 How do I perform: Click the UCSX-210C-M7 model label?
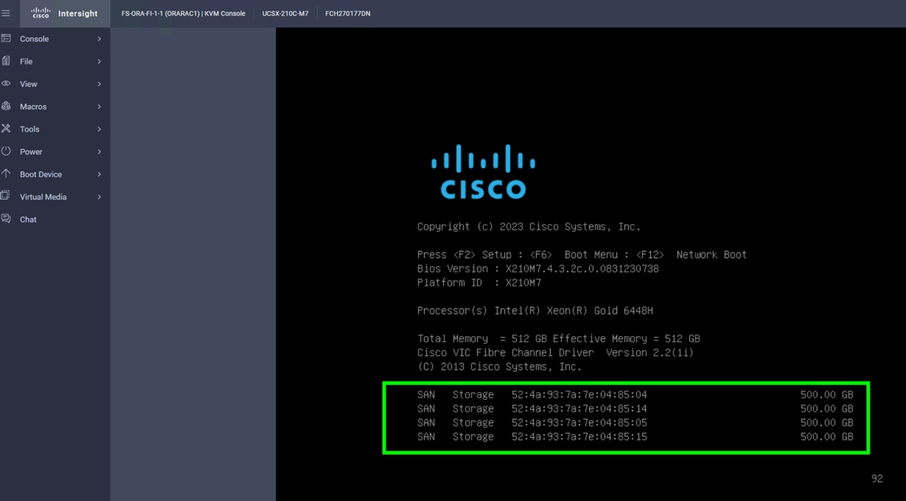[x=286, y=13]
